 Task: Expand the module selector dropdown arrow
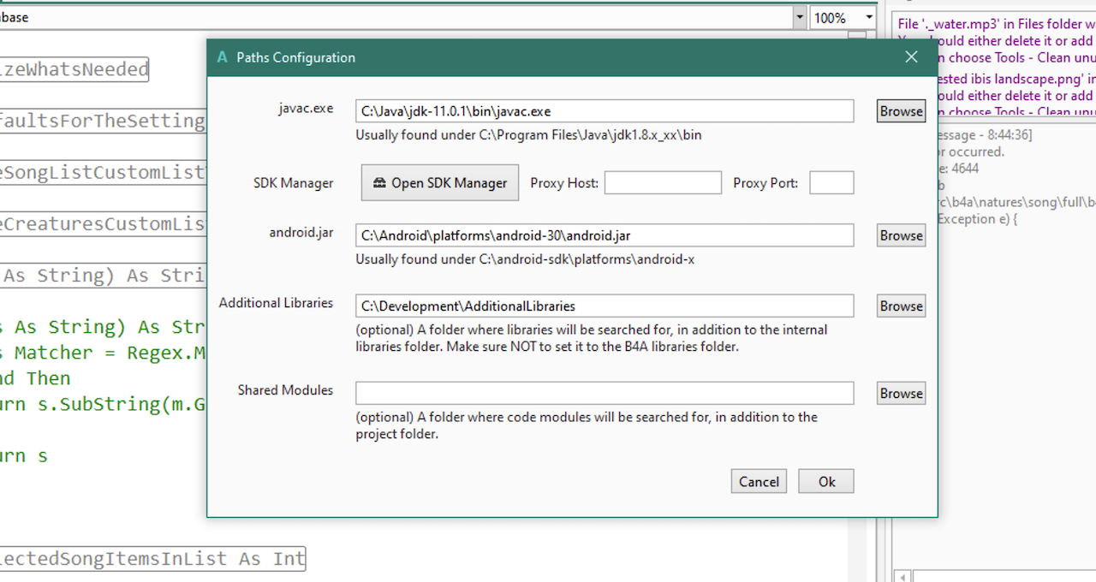[x=799, y=17]
